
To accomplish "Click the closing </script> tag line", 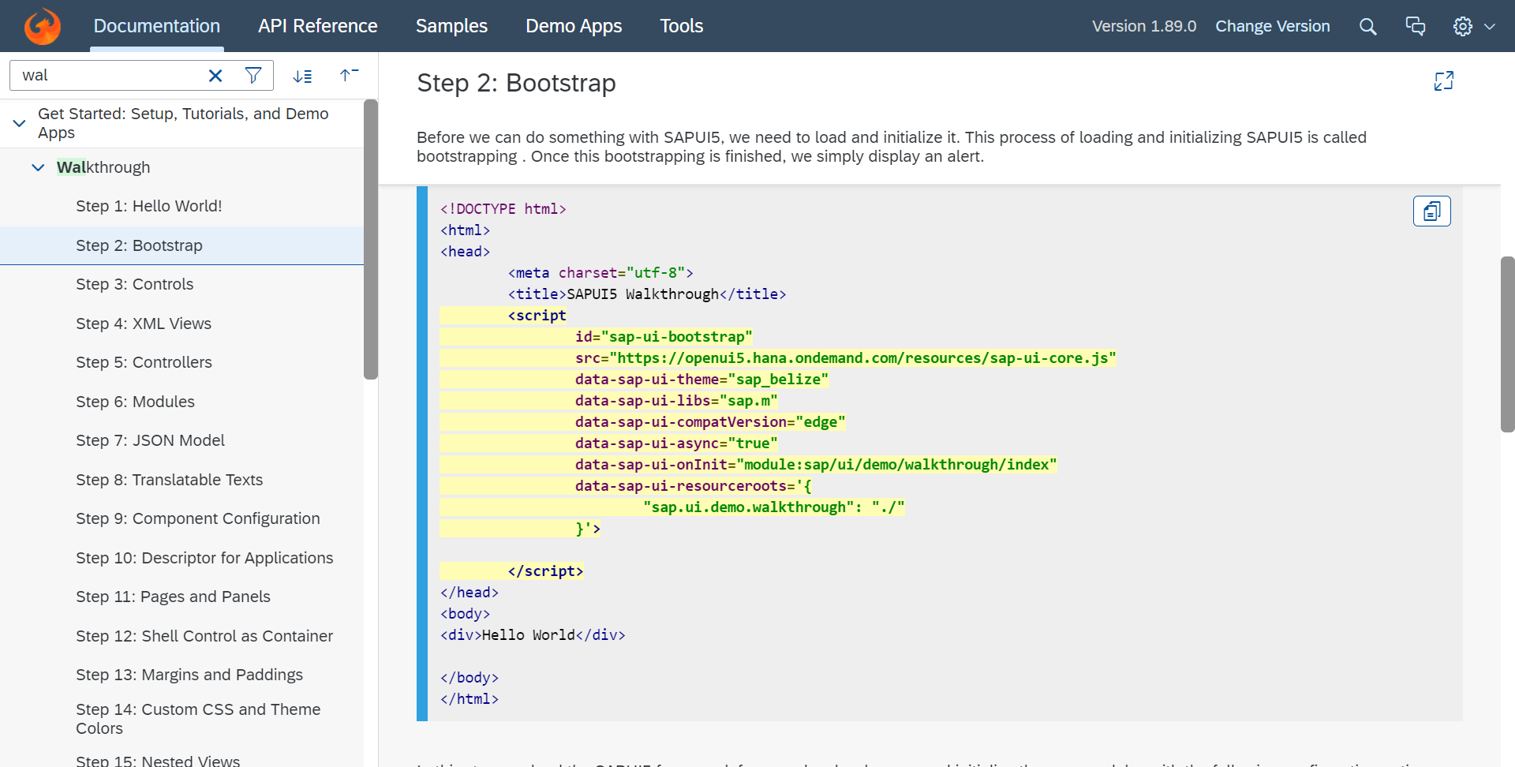I will pyautogui.click(x=545, y=571).
